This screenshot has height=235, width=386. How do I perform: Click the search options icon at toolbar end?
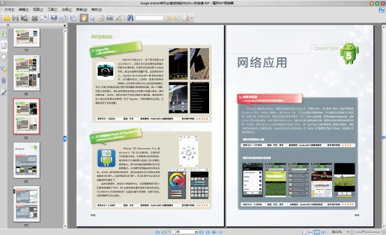click(186, 18)
